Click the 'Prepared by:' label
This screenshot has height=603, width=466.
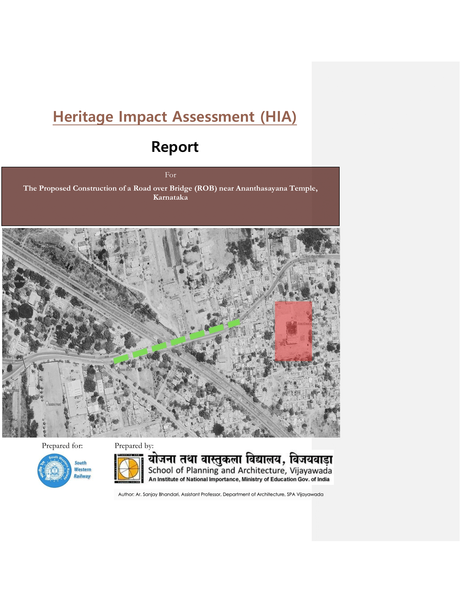pyautogui.click(x=134, y=446)
